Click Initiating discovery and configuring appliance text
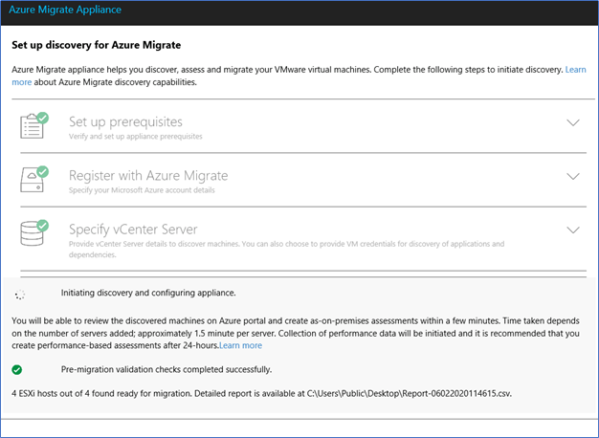The width and height of the screenshot is (599, 438). click(148, 293)
